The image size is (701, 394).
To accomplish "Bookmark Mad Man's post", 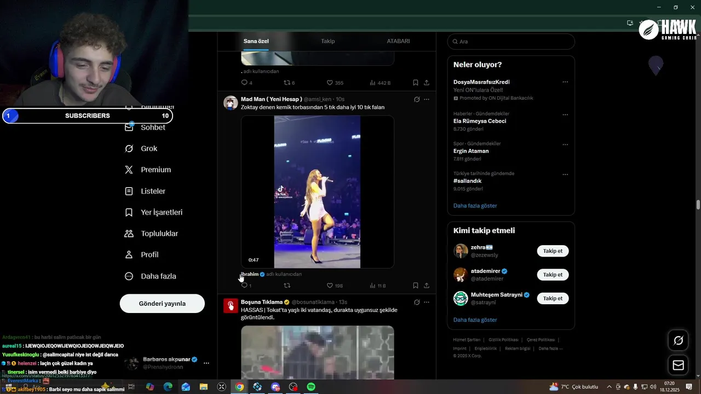I will click(416, 286).
